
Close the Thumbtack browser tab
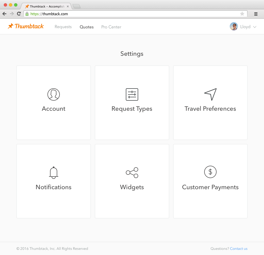68,6
